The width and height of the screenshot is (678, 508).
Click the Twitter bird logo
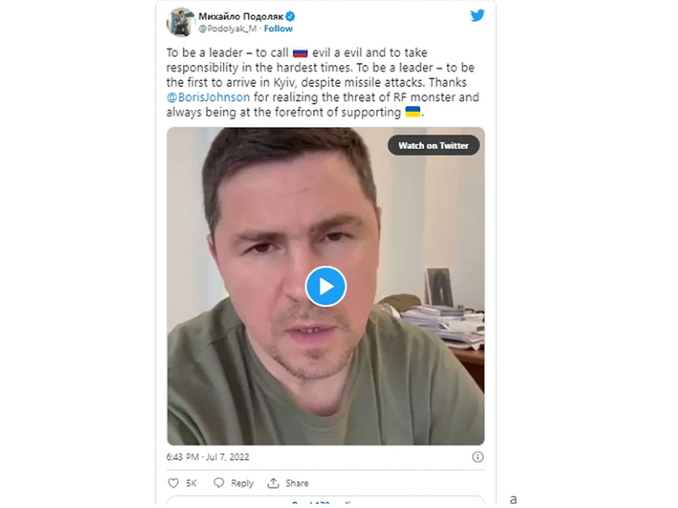(477, 16)
